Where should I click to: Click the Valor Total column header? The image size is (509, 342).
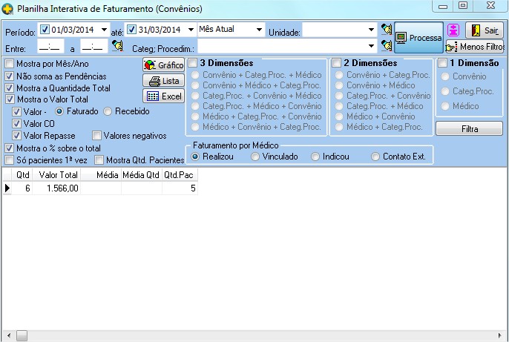coord(58,175)
